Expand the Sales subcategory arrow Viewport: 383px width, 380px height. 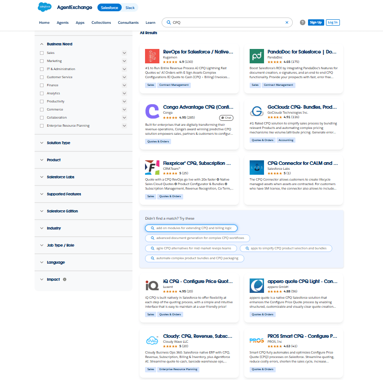point(124,53)
